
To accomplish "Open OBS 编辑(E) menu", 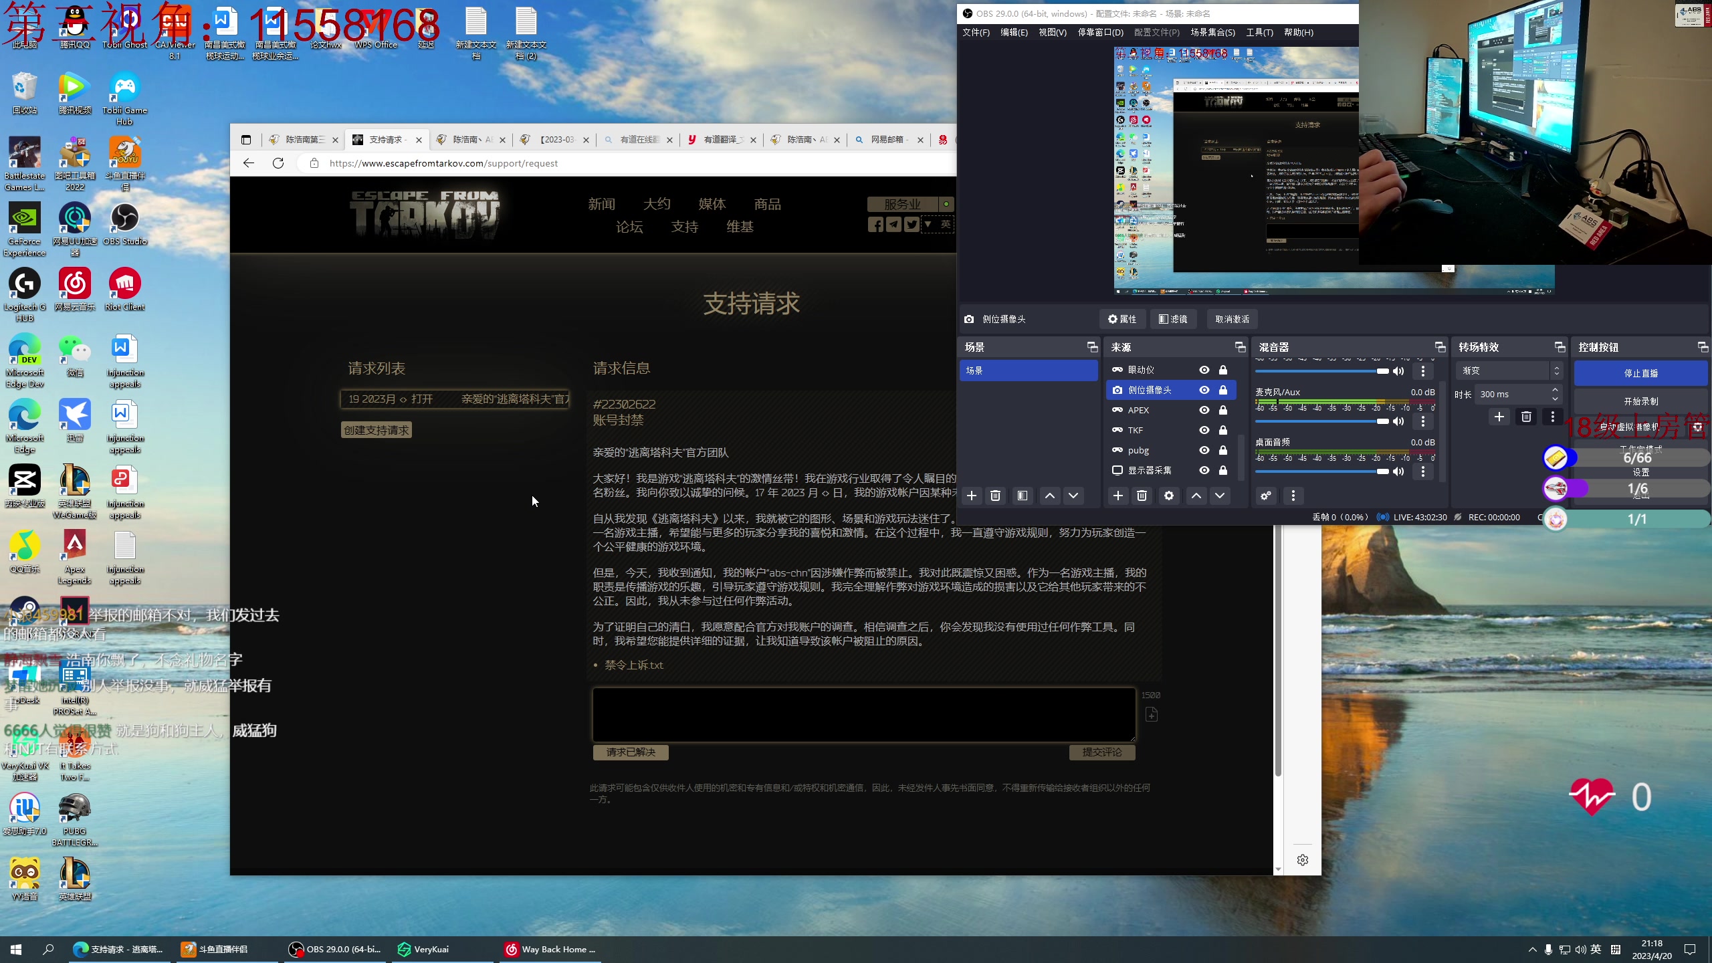I will pyautogui.click(x=1014, y=32).
